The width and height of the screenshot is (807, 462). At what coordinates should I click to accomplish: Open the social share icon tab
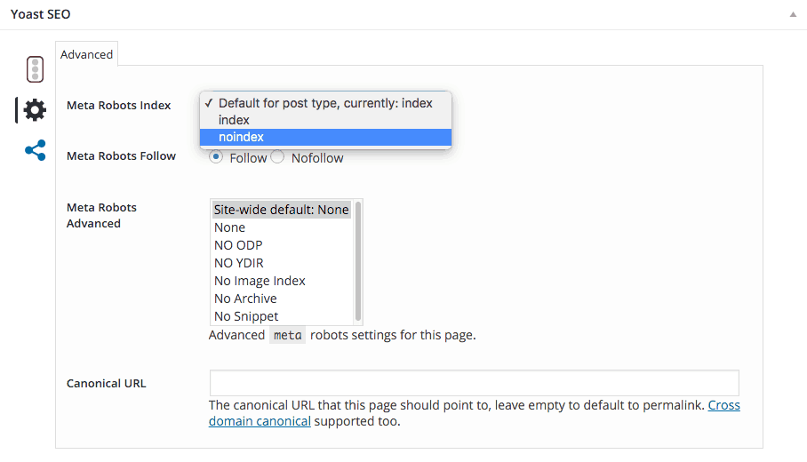pyautogui.click(x=35, y=150)
